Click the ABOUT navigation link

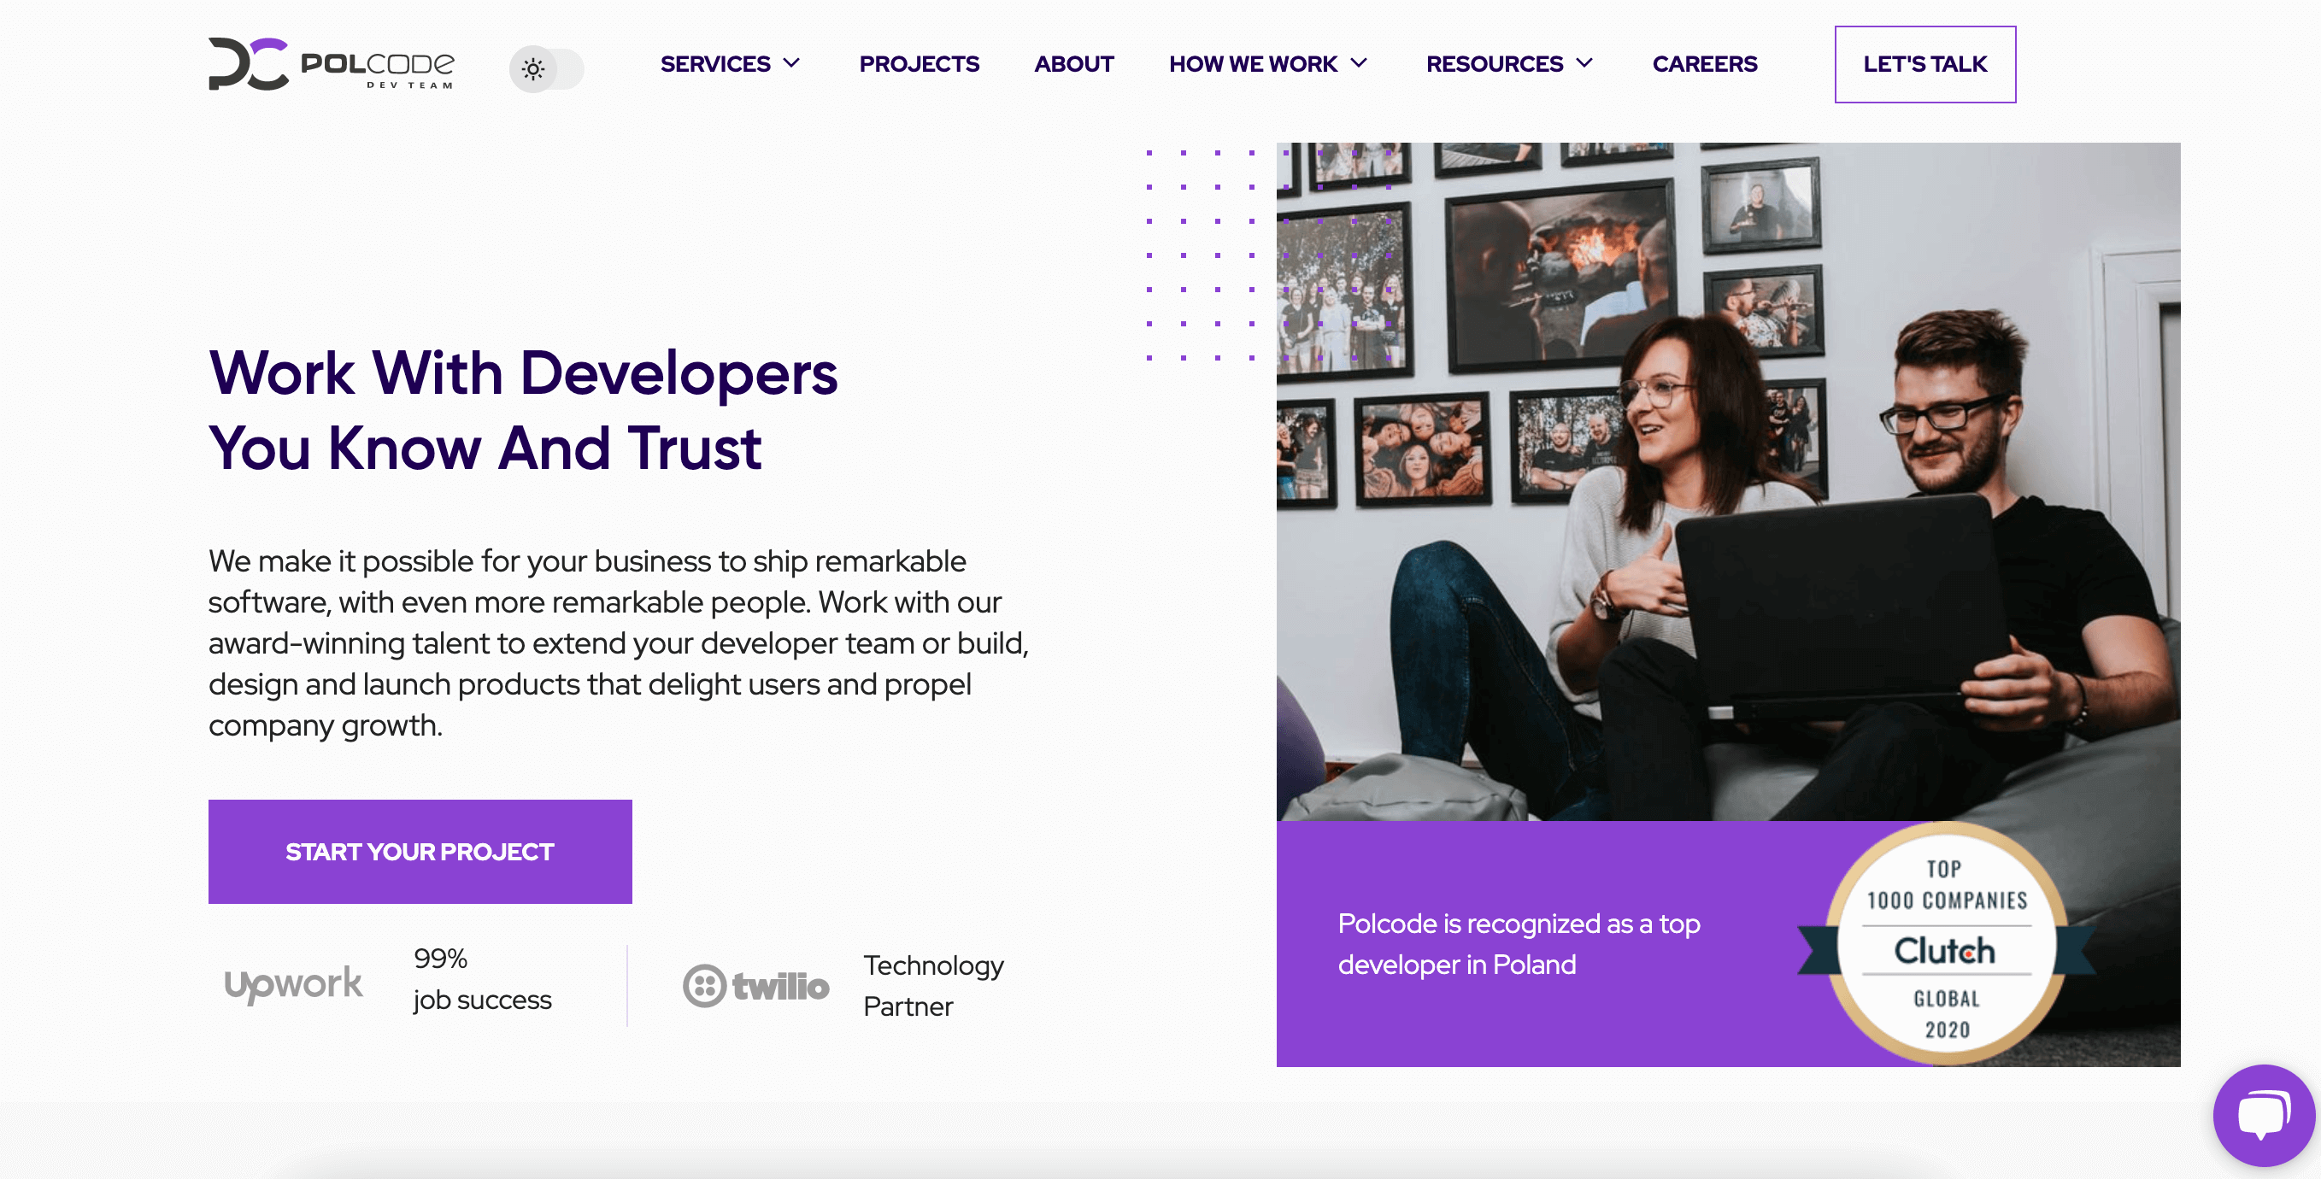tap(1072, 63)
